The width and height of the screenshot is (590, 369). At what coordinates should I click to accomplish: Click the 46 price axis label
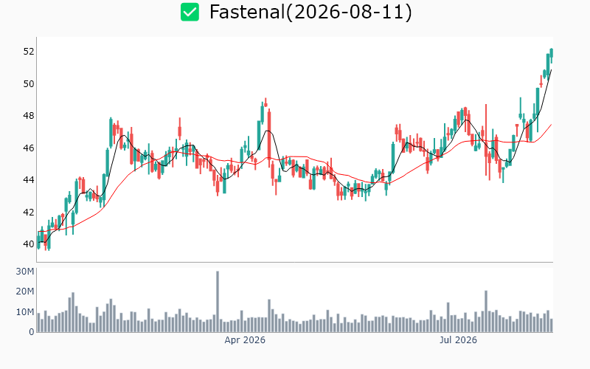[x=29, y=148]
